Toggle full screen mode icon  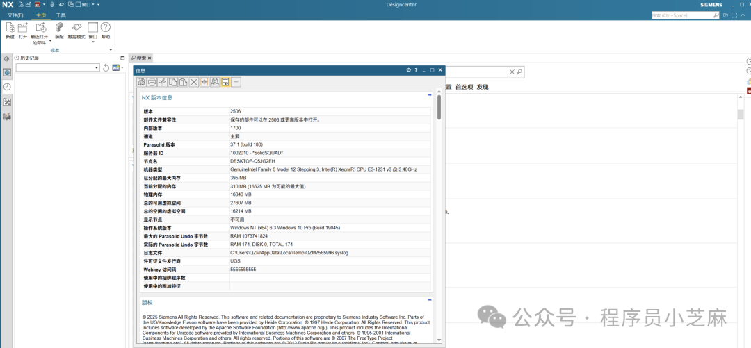coord(734,15)
